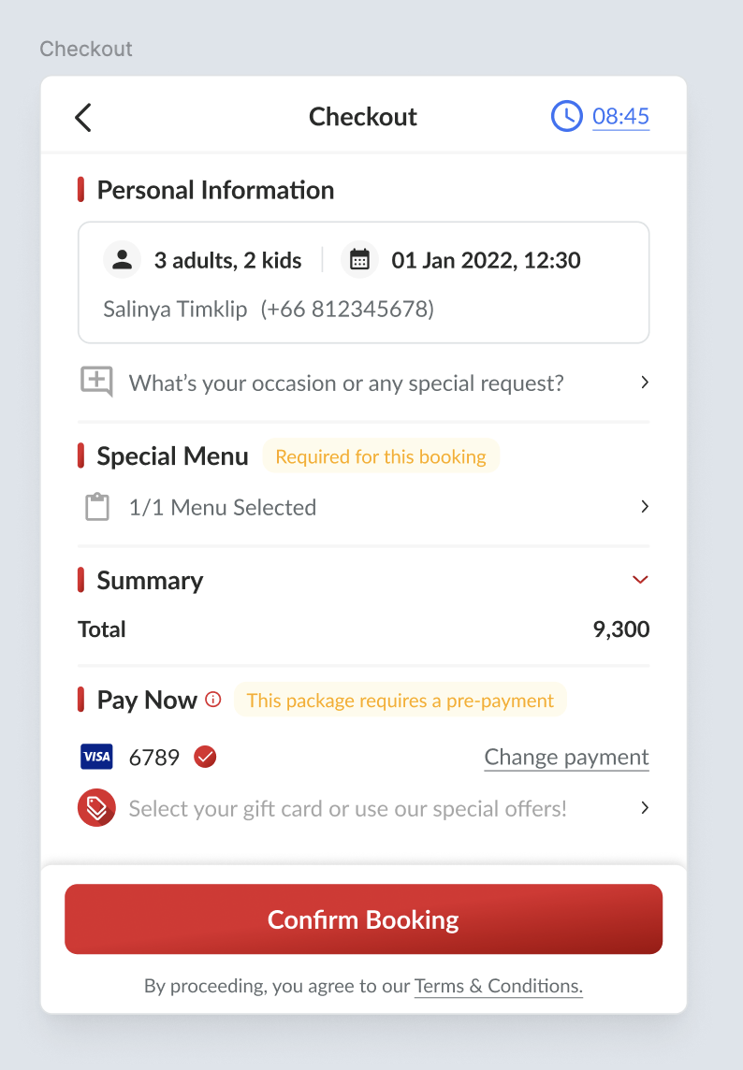Image resolution: width=743 pixels, height=1070 pixels.
Task: Open gift card offers via right chevron
Action: 644,808
